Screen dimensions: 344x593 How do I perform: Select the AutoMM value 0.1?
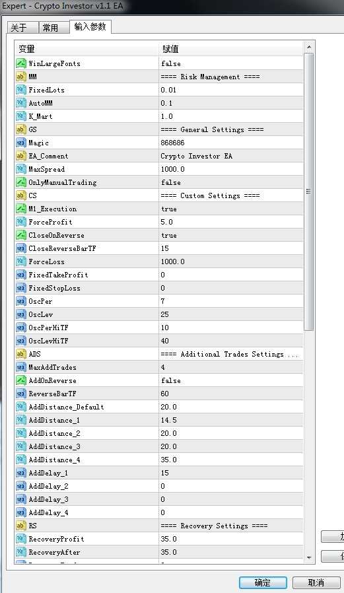tap(166, 103)
